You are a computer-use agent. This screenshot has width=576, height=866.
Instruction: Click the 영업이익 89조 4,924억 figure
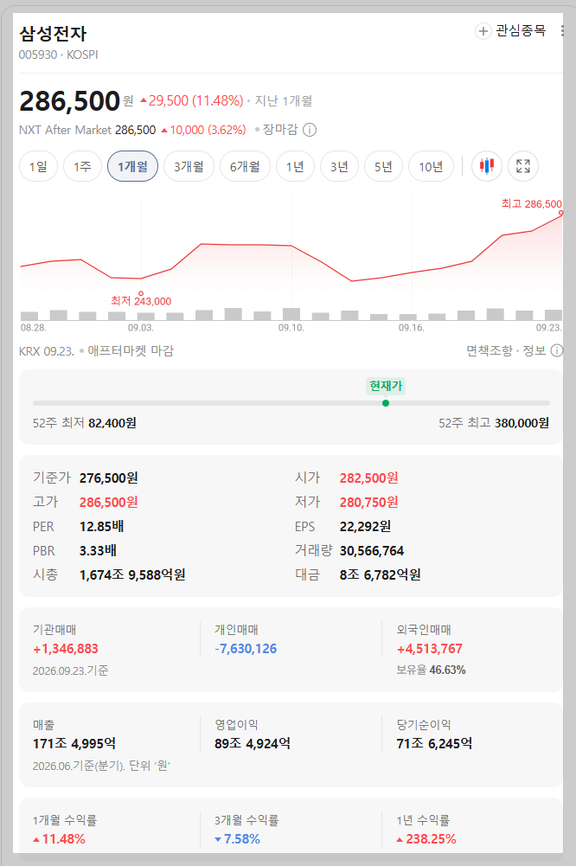[253, 744]
